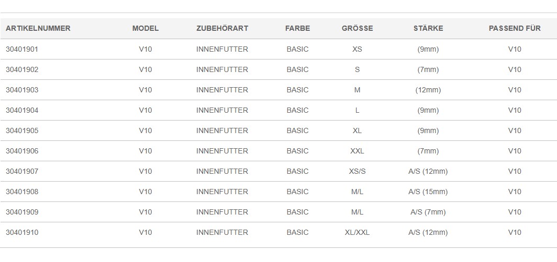Select article number 30401905
The image size is (557, 262).
[22, 130]
